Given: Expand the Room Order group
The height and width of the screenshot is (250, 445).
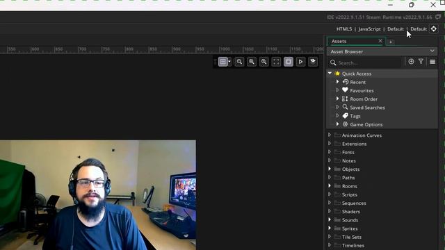Looking at the screenshot, I should (x=337, y=99).
